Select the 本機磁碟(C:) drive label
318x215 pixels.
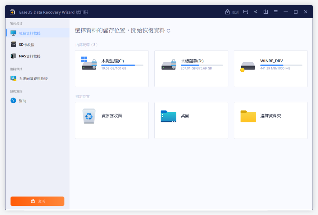pyautogui.click(x=112, y=61)
